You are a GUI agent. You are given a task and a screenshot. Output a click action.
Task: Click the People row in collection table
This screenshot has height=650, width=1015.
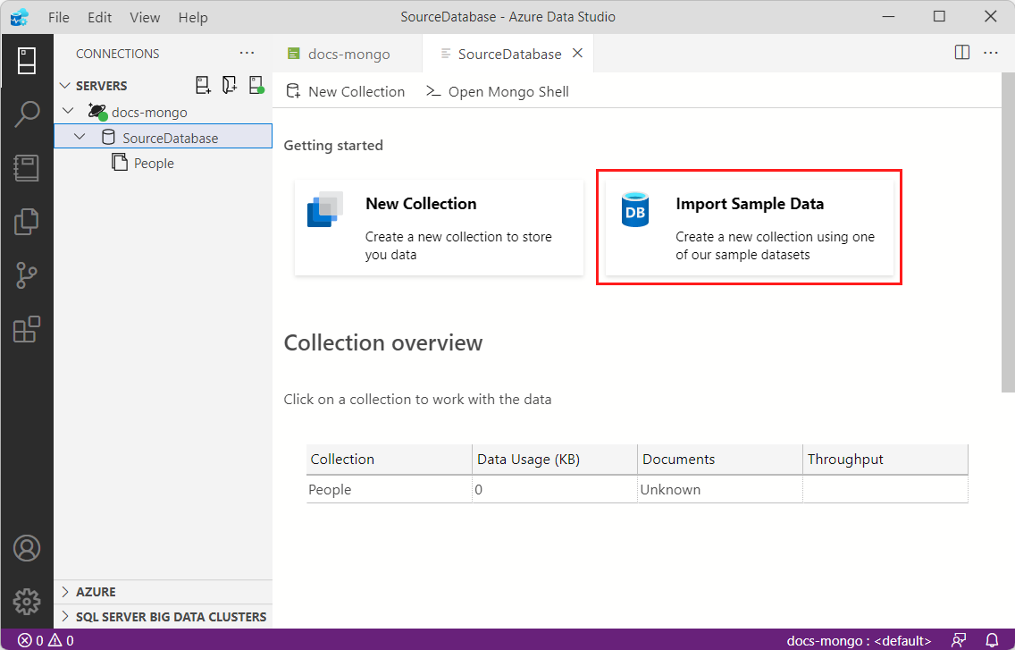(637, 489)
